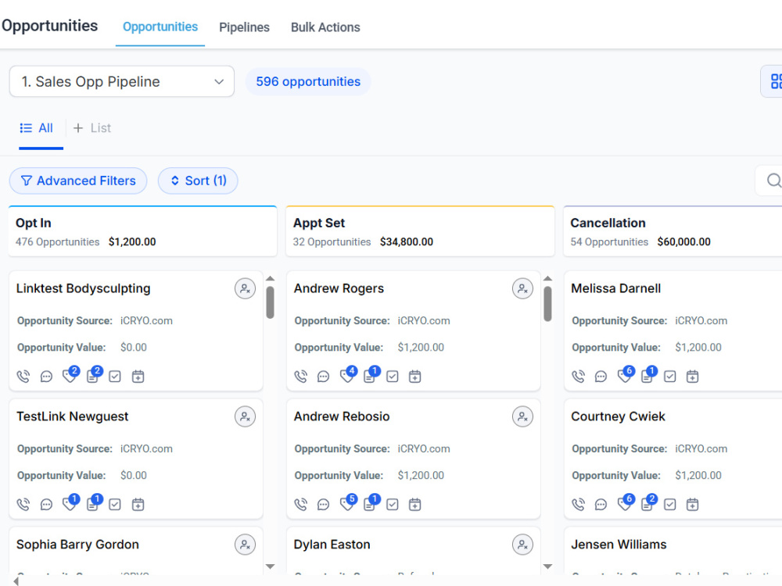Expand the 1. Sales Opp Pipeline dropdown
The image size is (782, 586).
tap(122, 81)
